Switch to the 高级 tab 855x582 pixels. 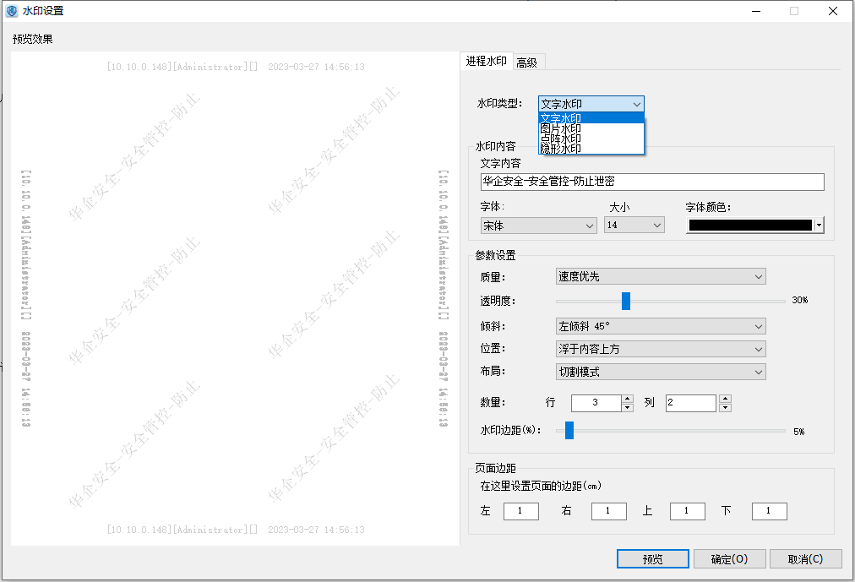tap(527, 62)
